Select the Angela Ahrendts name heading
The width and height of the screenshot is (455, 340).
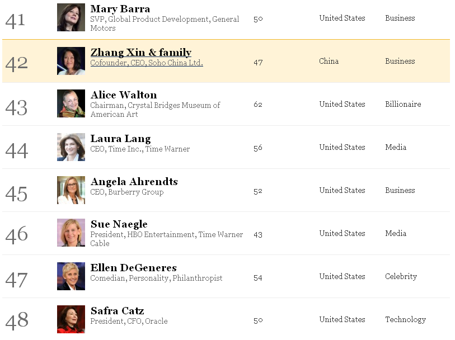(134, 182)
